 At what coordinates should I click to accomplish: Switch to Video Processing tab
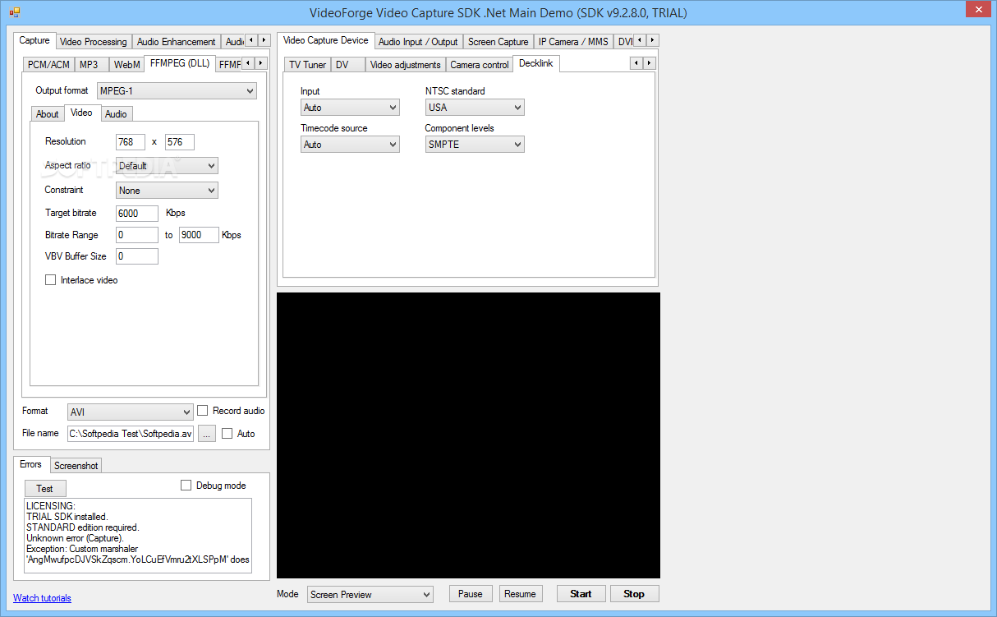[94, 42]
